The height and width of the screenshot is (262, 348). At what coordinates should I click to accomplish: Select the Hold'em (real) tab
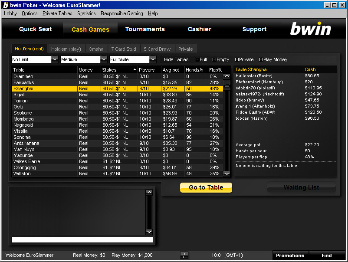pos(30,49)
